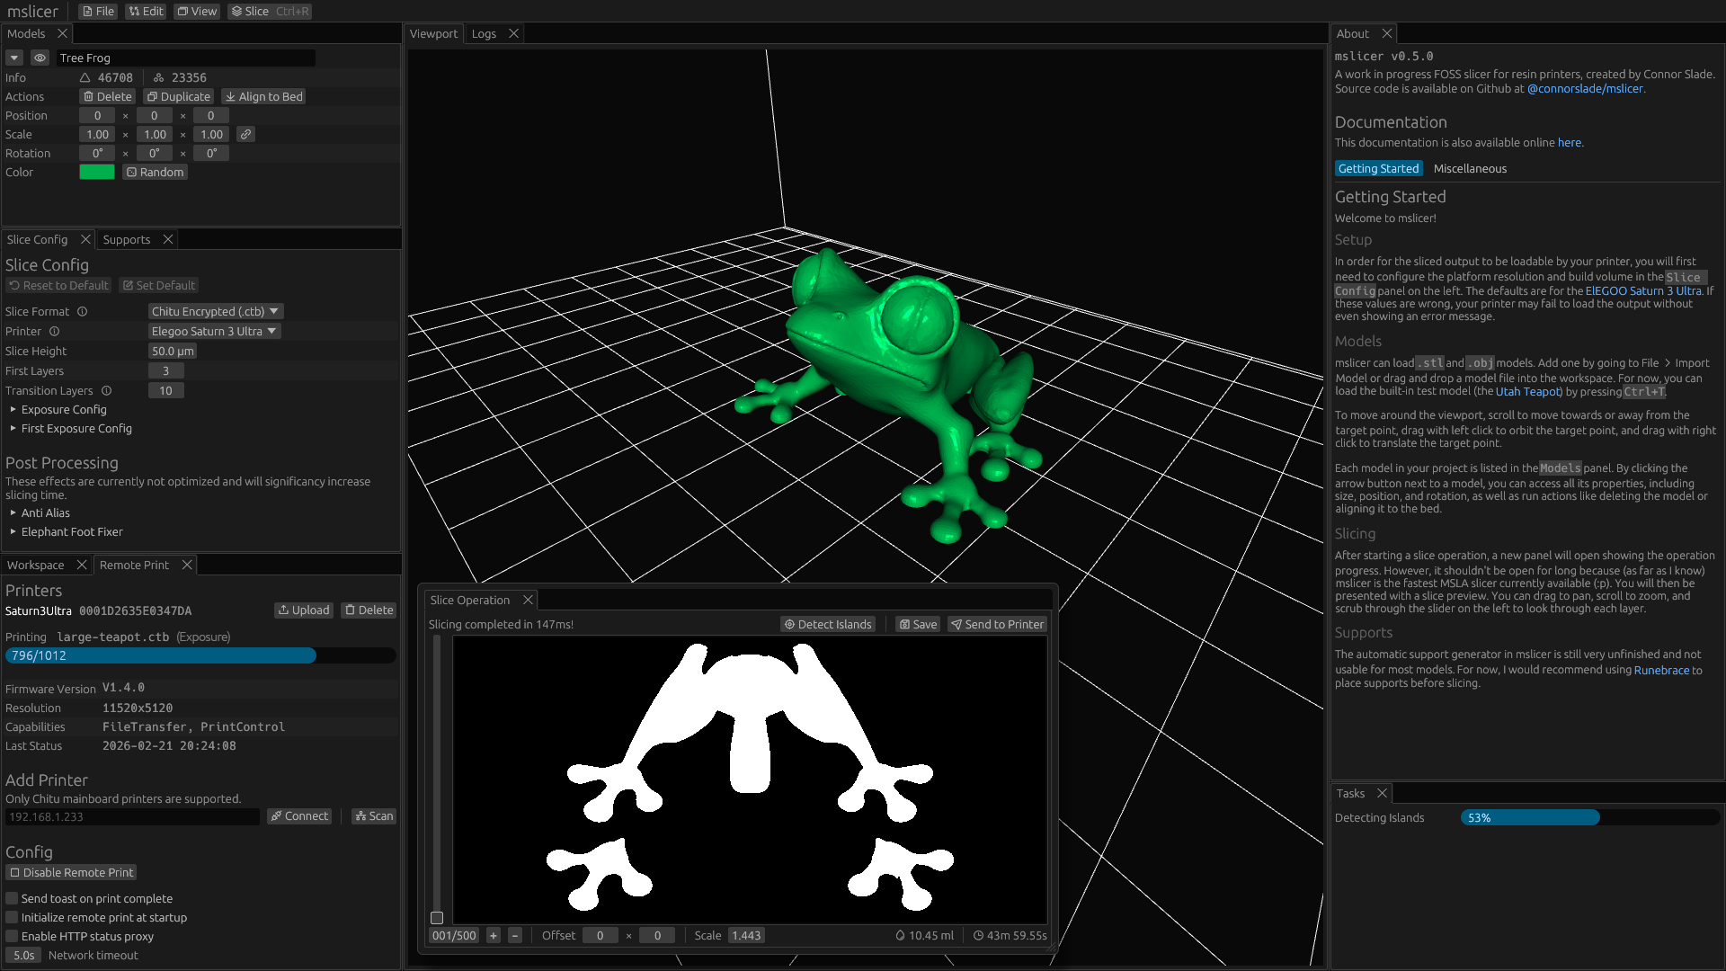Scan network for printers

point(374,815)
